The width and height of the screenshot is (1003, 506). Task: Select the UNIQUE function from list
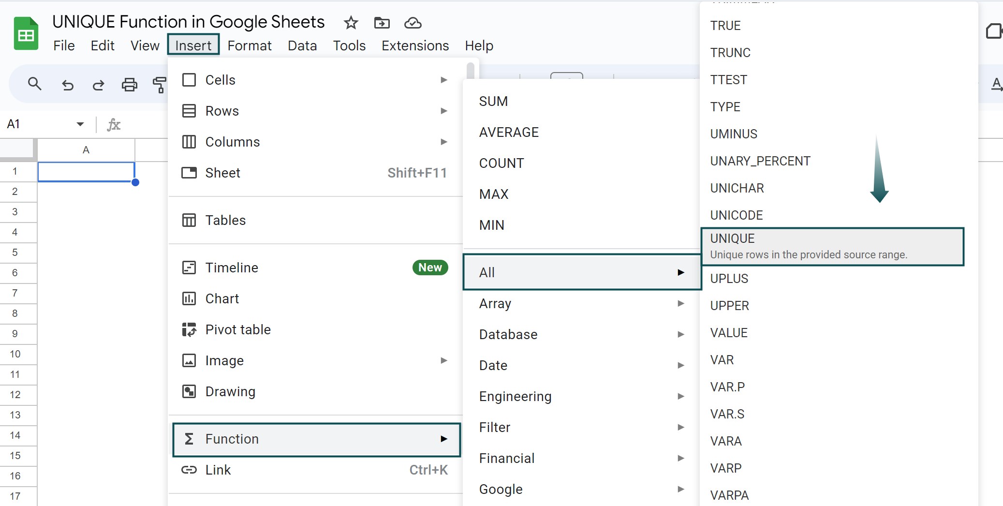832,246
